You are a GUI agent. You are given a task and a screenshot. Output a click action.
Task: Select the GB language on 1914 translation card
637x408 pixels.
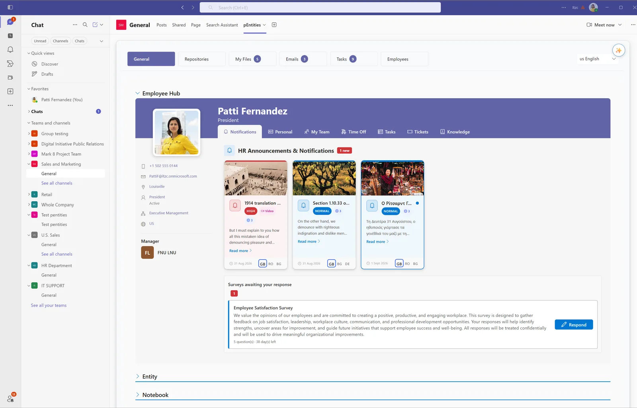pos(263,264)
